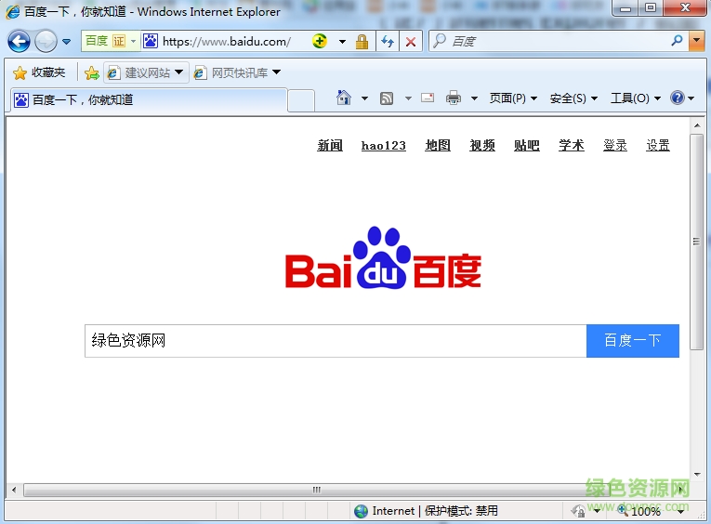This screenshot has height=524, width=711.
Task: Click the blue Help question mark icon
Action: click(677, 98)
